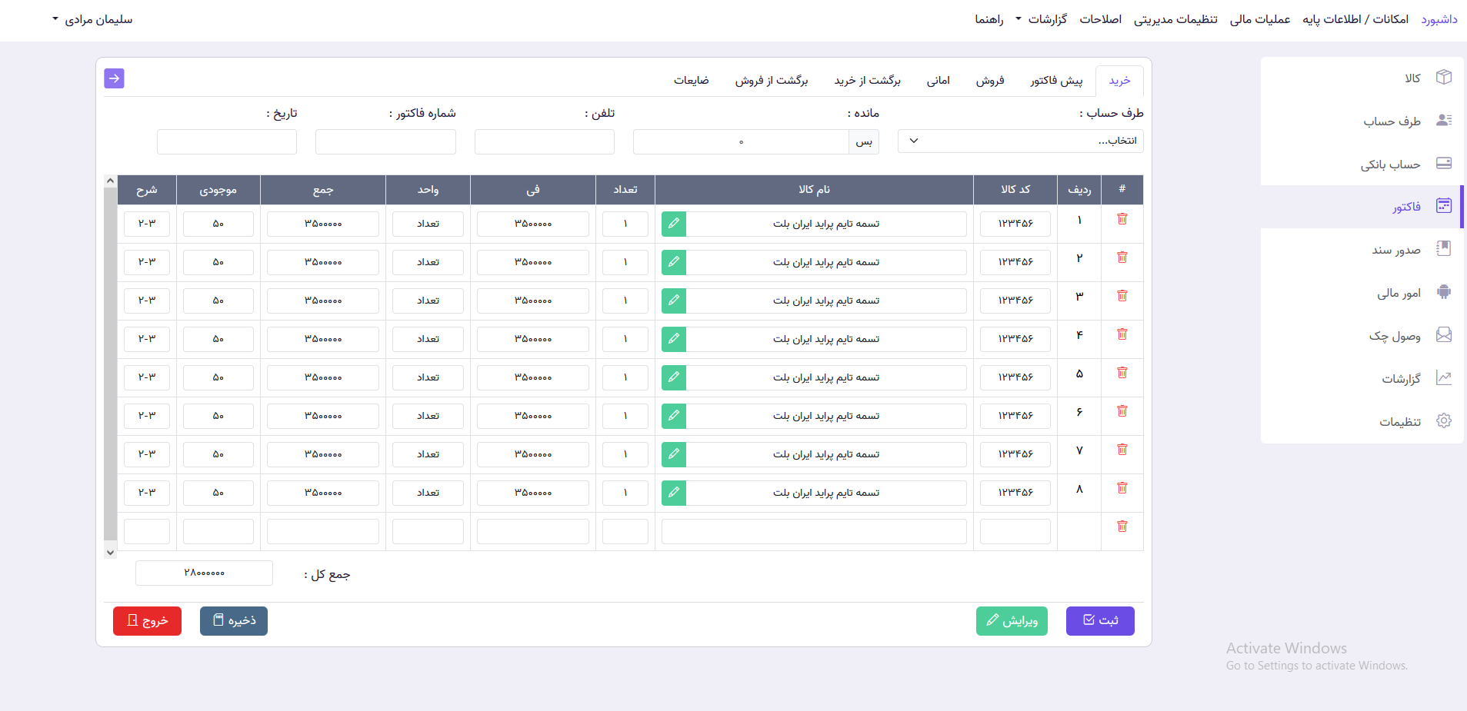The width and height of the screenshot is (1467, 711).
Task: Click the trash icon on the empty last row
Action: pyautogui.click(x=1122, y=527)
